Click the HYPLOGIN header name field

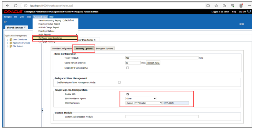[x=176, y=103]
